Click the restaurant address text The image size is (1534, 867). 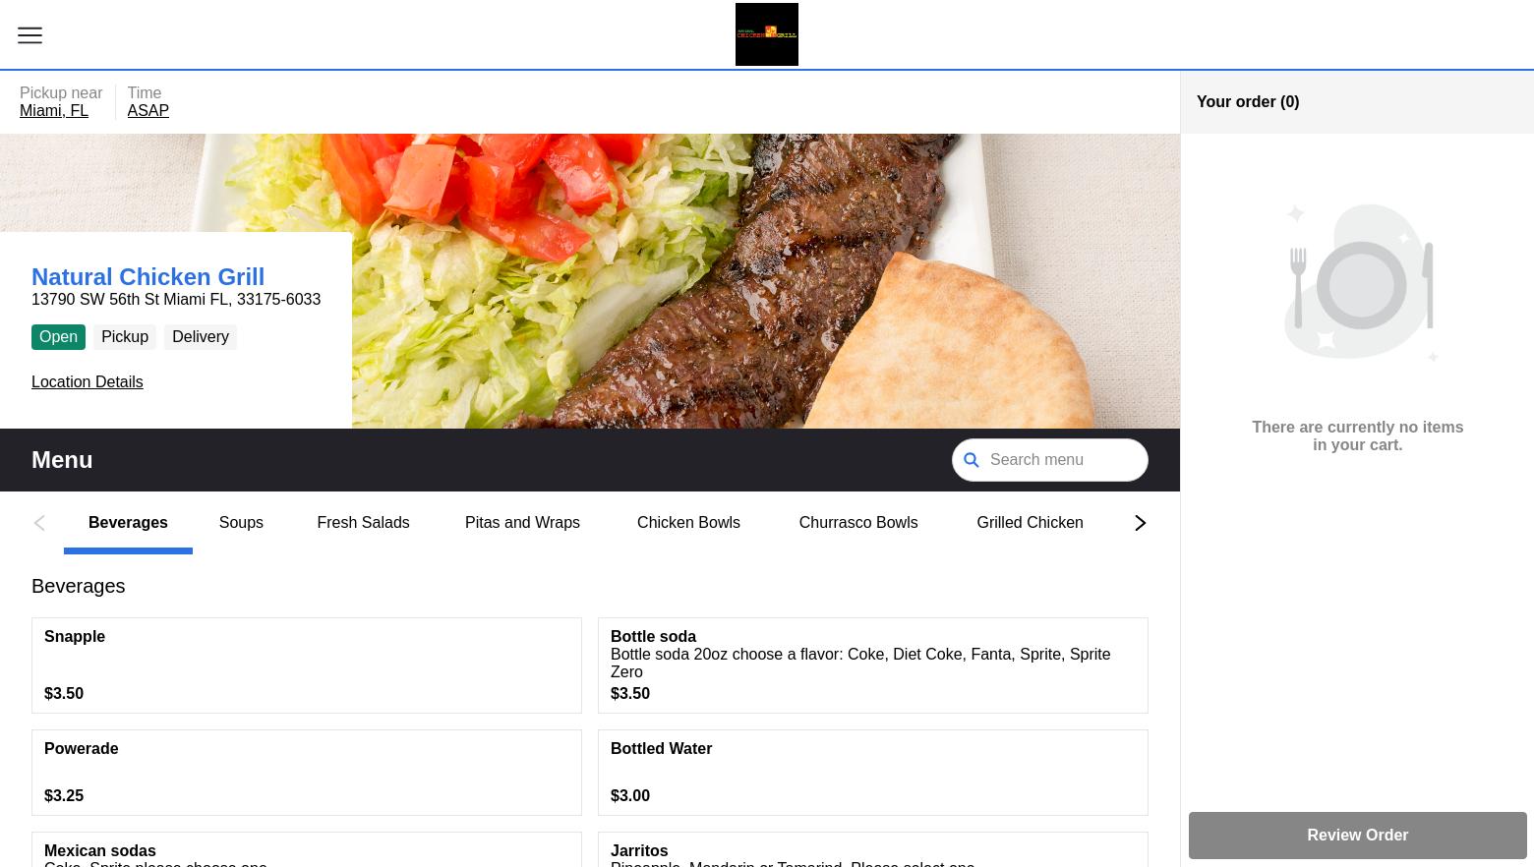(176, 299)
